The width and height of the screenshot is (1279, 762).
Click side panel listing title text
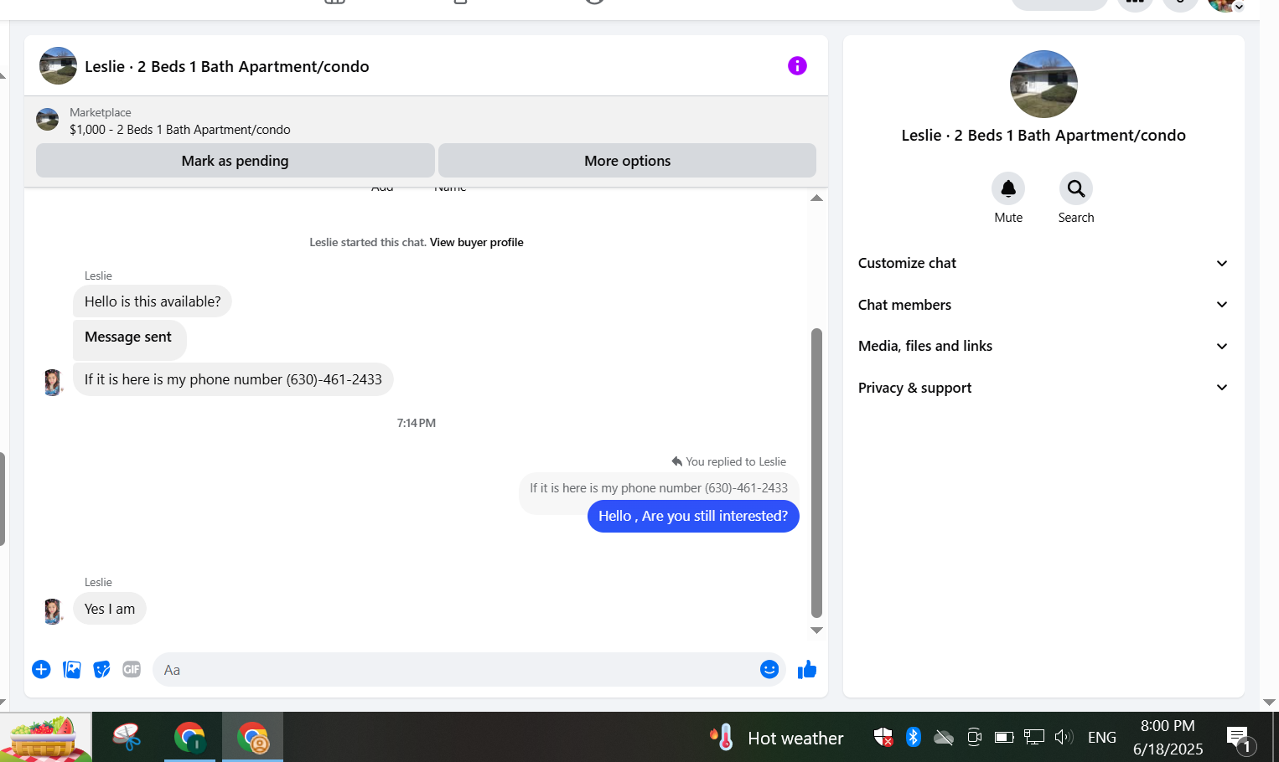(x=1043, y=136)
